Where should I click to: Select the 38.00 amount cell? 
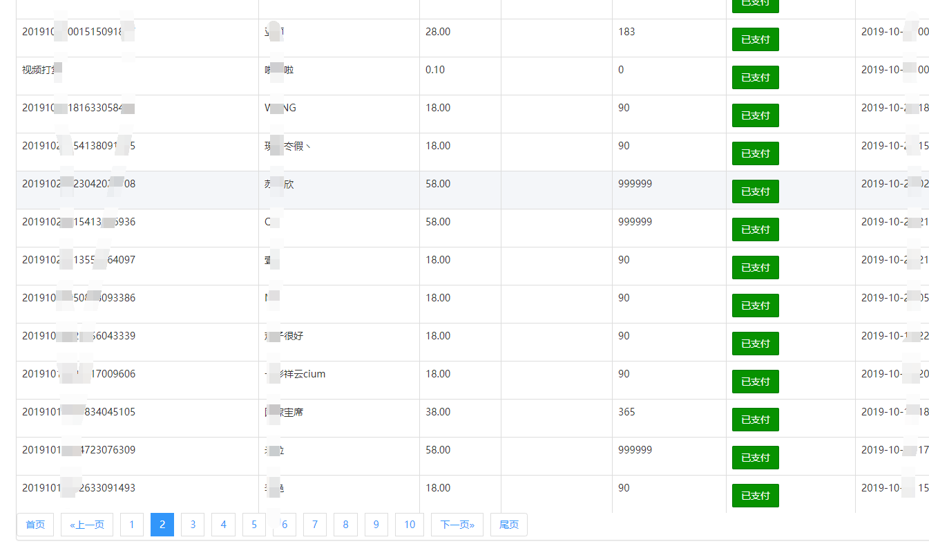point(460,418)
